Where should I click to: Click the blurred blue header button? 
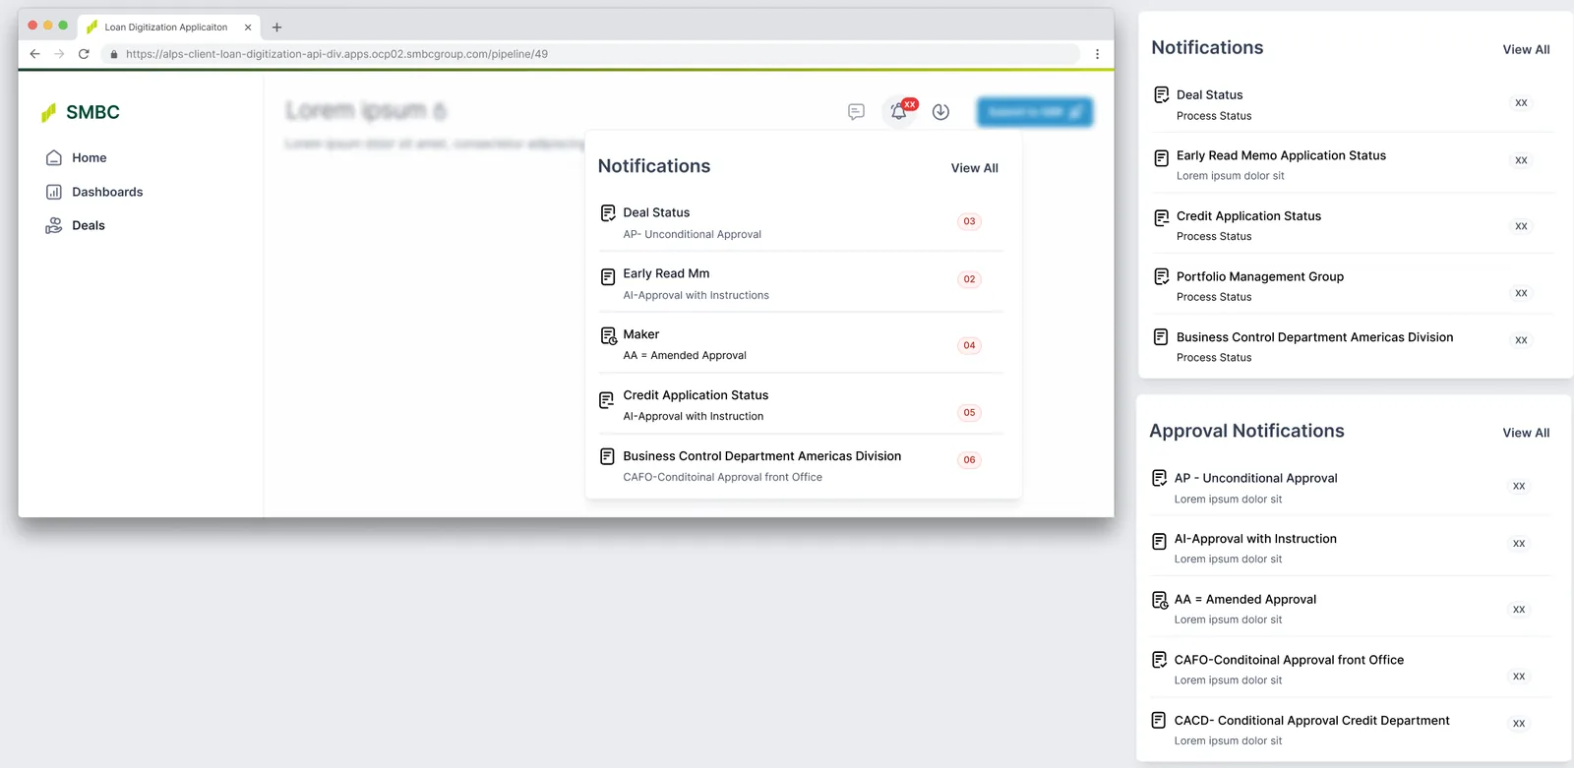click(1035, 112)
